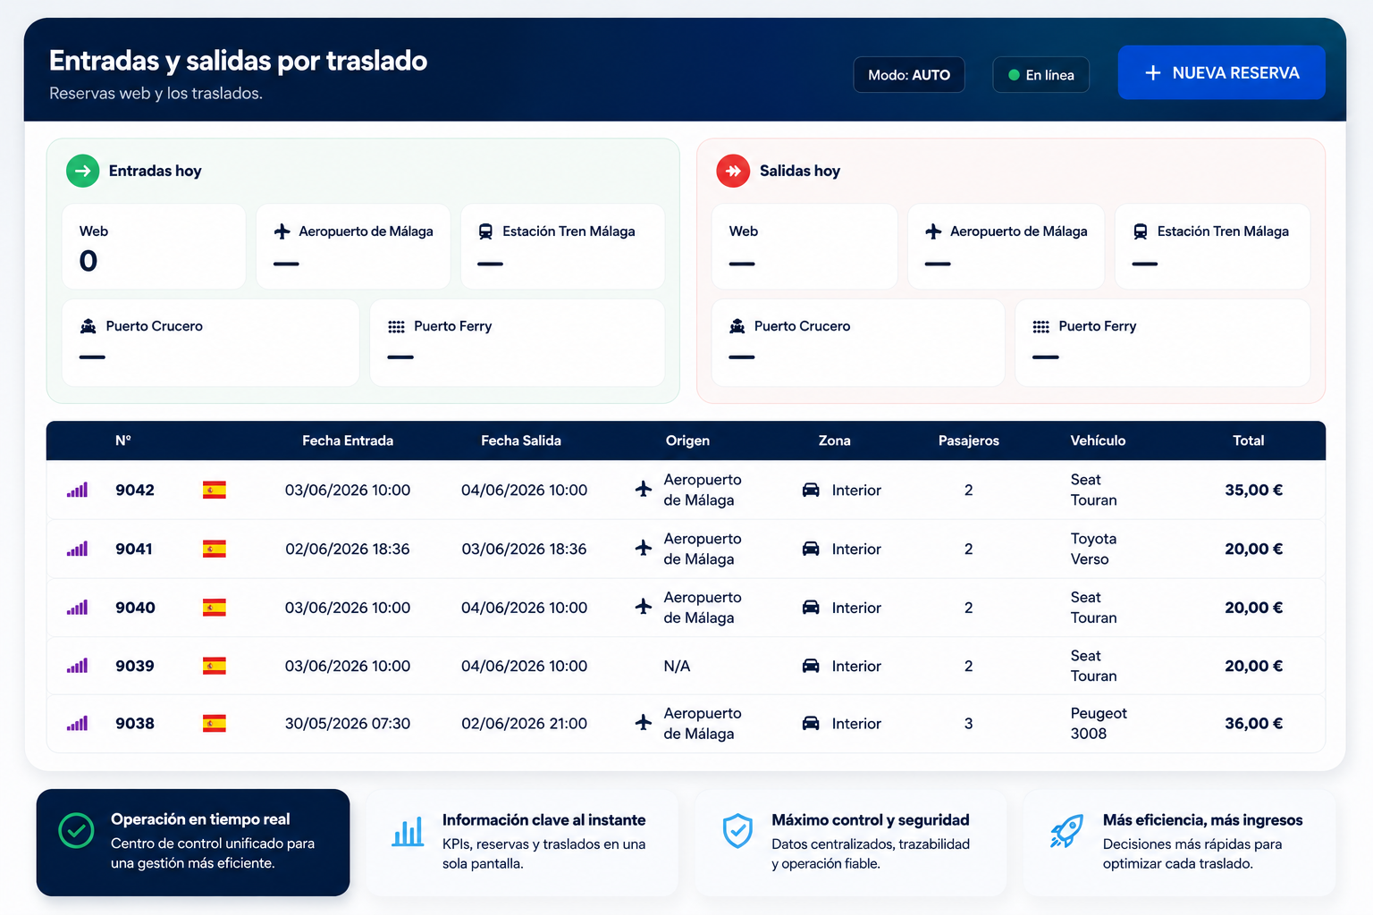Click the ship icon in Salidas Puerto Crucero
Screen dimensions: 1373x915
tap(737, 326)
